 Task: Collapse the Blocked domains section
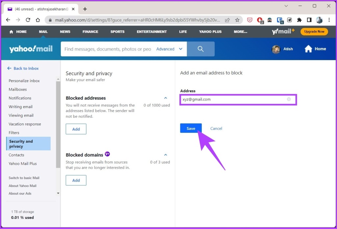click(165, 154)
